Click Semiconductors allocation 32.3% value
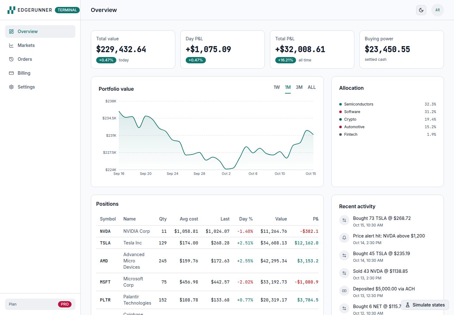The width and height of the screenshot is (454, 315). click(430, 104)
